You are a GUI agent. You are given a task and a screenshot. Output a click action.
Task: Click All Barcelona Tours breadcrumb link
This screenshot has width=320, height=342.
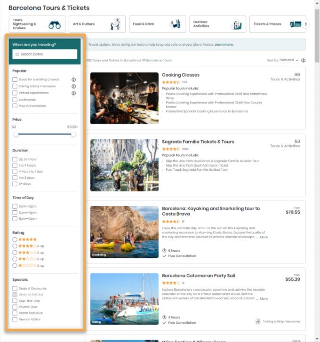[157, 60]
